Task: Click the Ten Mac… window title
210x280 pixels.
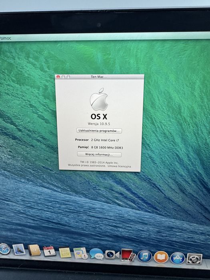Action: coord(99,77)
